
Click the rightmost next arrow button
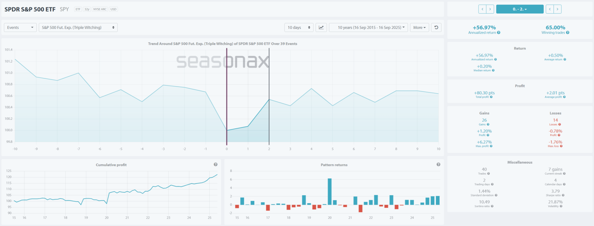pyautogui.click(x=557, y=9)
